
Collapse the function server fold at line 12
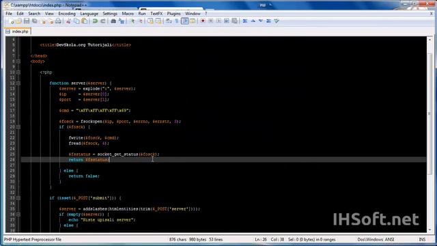pos(18,83)
